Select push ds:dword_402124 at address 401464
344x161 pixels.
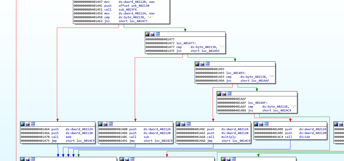pyautogui.click(x=57, y=129)
